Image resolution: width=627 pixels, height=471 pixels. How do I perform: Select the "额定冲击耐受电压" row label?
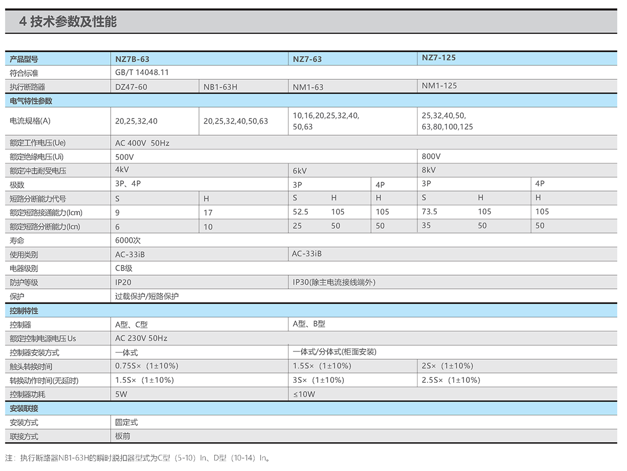[x=38, y=171]
